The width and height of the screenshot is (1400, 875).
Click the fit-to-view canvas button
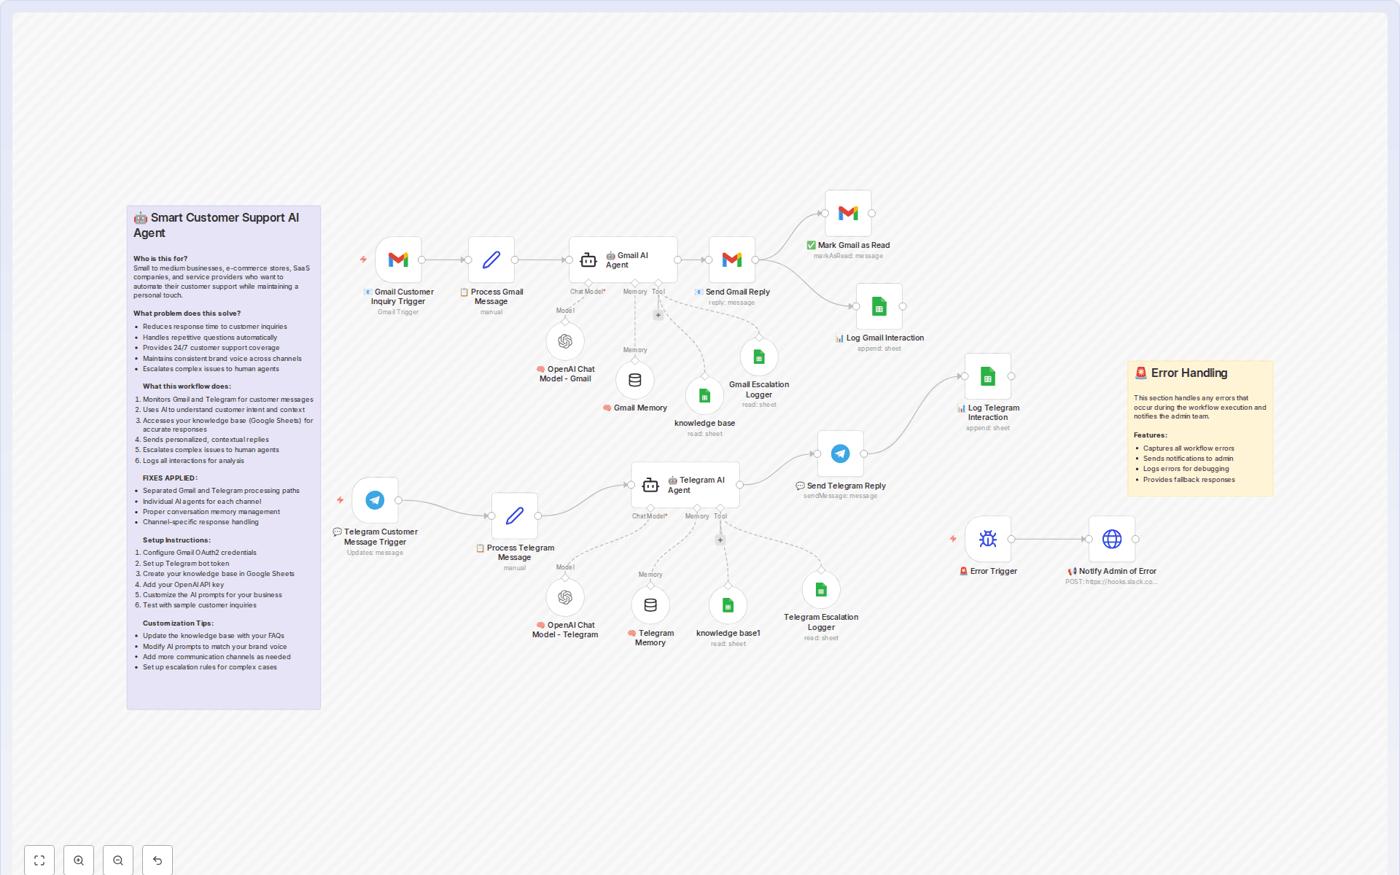[39, 860]
